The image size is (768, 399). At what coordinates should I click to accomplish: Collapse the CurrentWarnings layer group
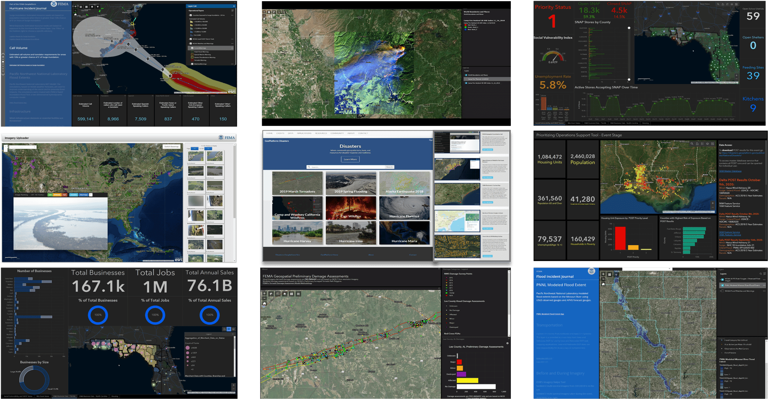pyautogui.click(x=190, y=48)
